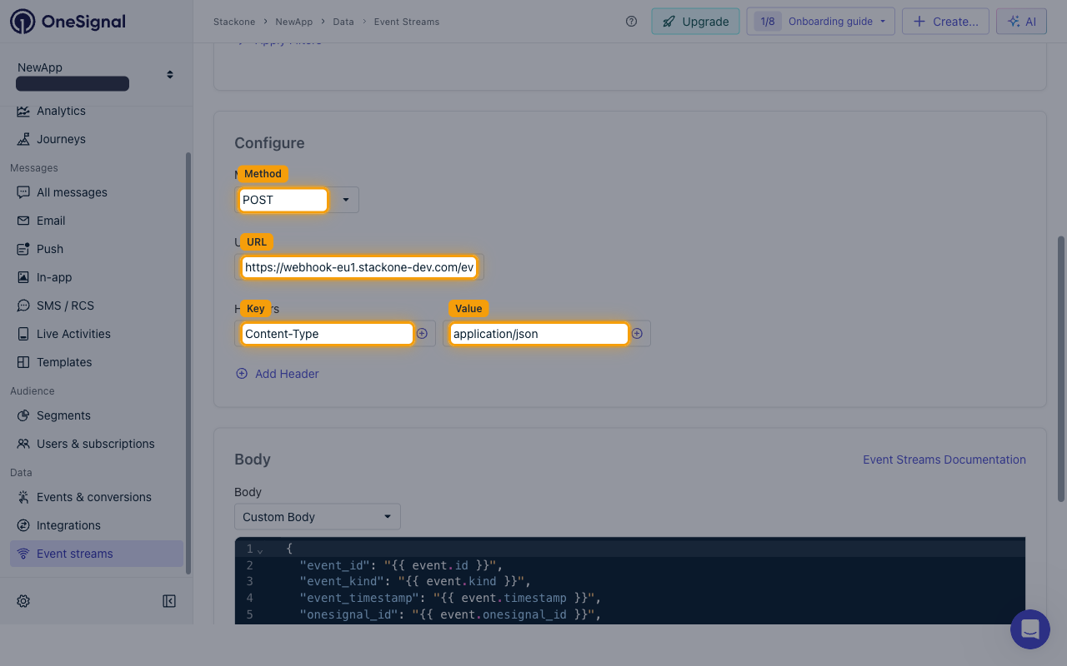Click the NewApp breadcrumb

(x=294, y=22)
